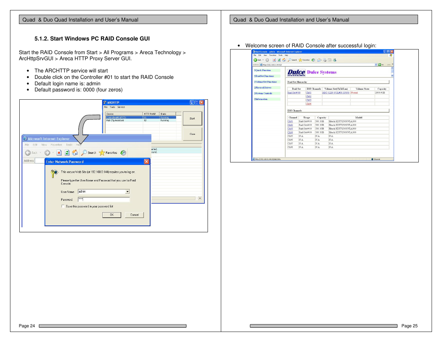Click the Print icon in the Raid Console browser

click(325, 60)
